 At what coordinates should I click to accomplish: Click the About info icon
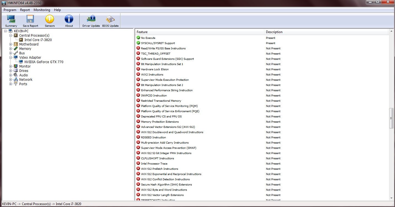[69, 19]
